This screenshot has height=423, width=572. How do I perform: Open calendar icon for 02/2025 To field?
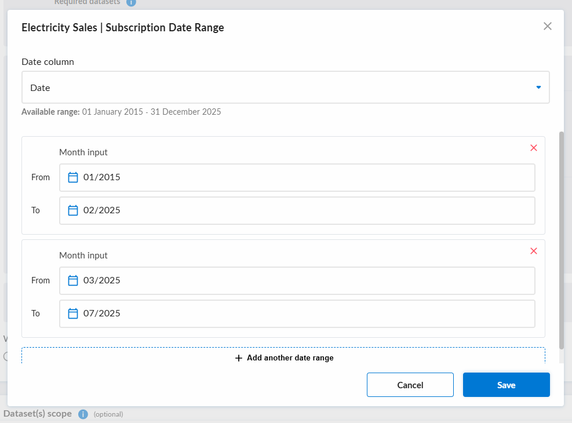coord(73,210)
